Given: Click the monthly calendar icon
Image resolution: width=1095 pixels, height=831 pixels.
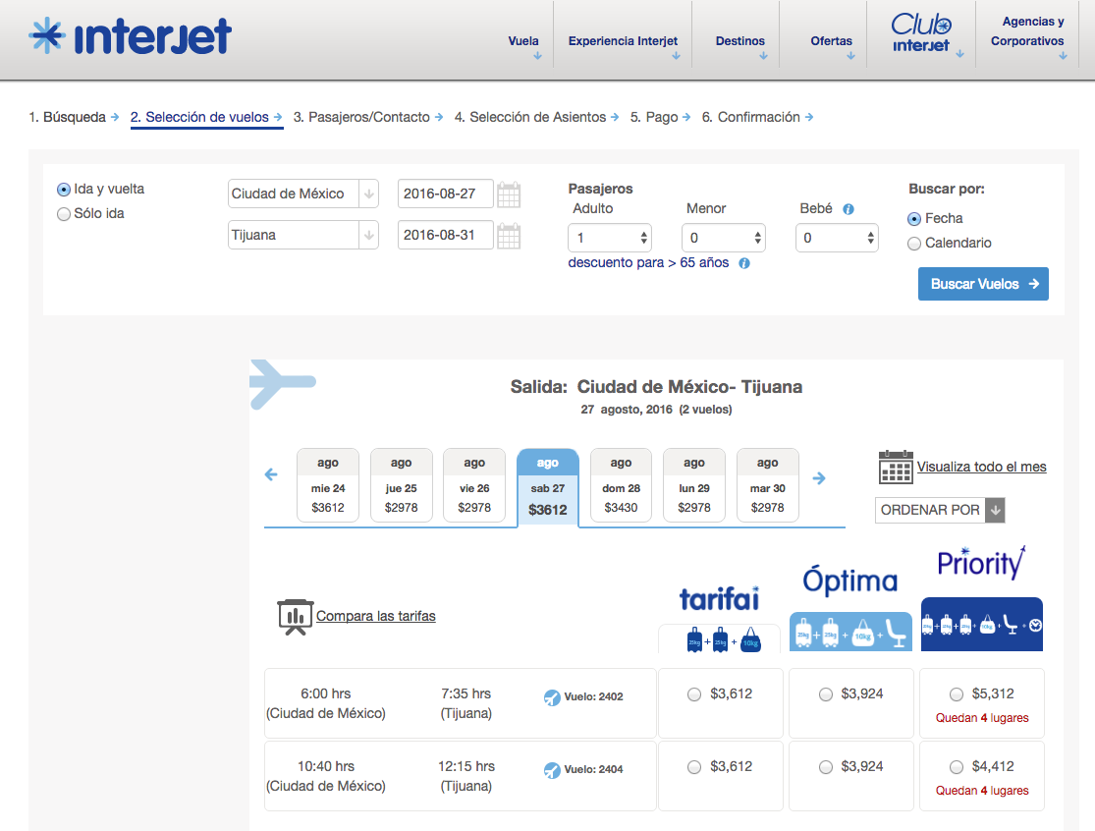Looking at the screenshot, I should pos(895,468).
